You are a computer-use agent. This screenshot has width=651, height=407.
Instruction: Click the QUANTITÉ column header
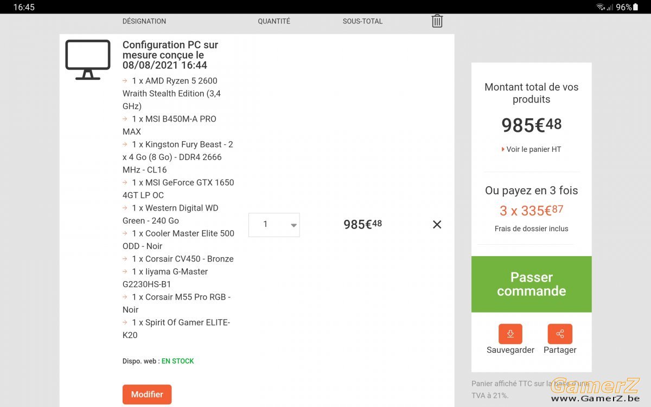274,21
